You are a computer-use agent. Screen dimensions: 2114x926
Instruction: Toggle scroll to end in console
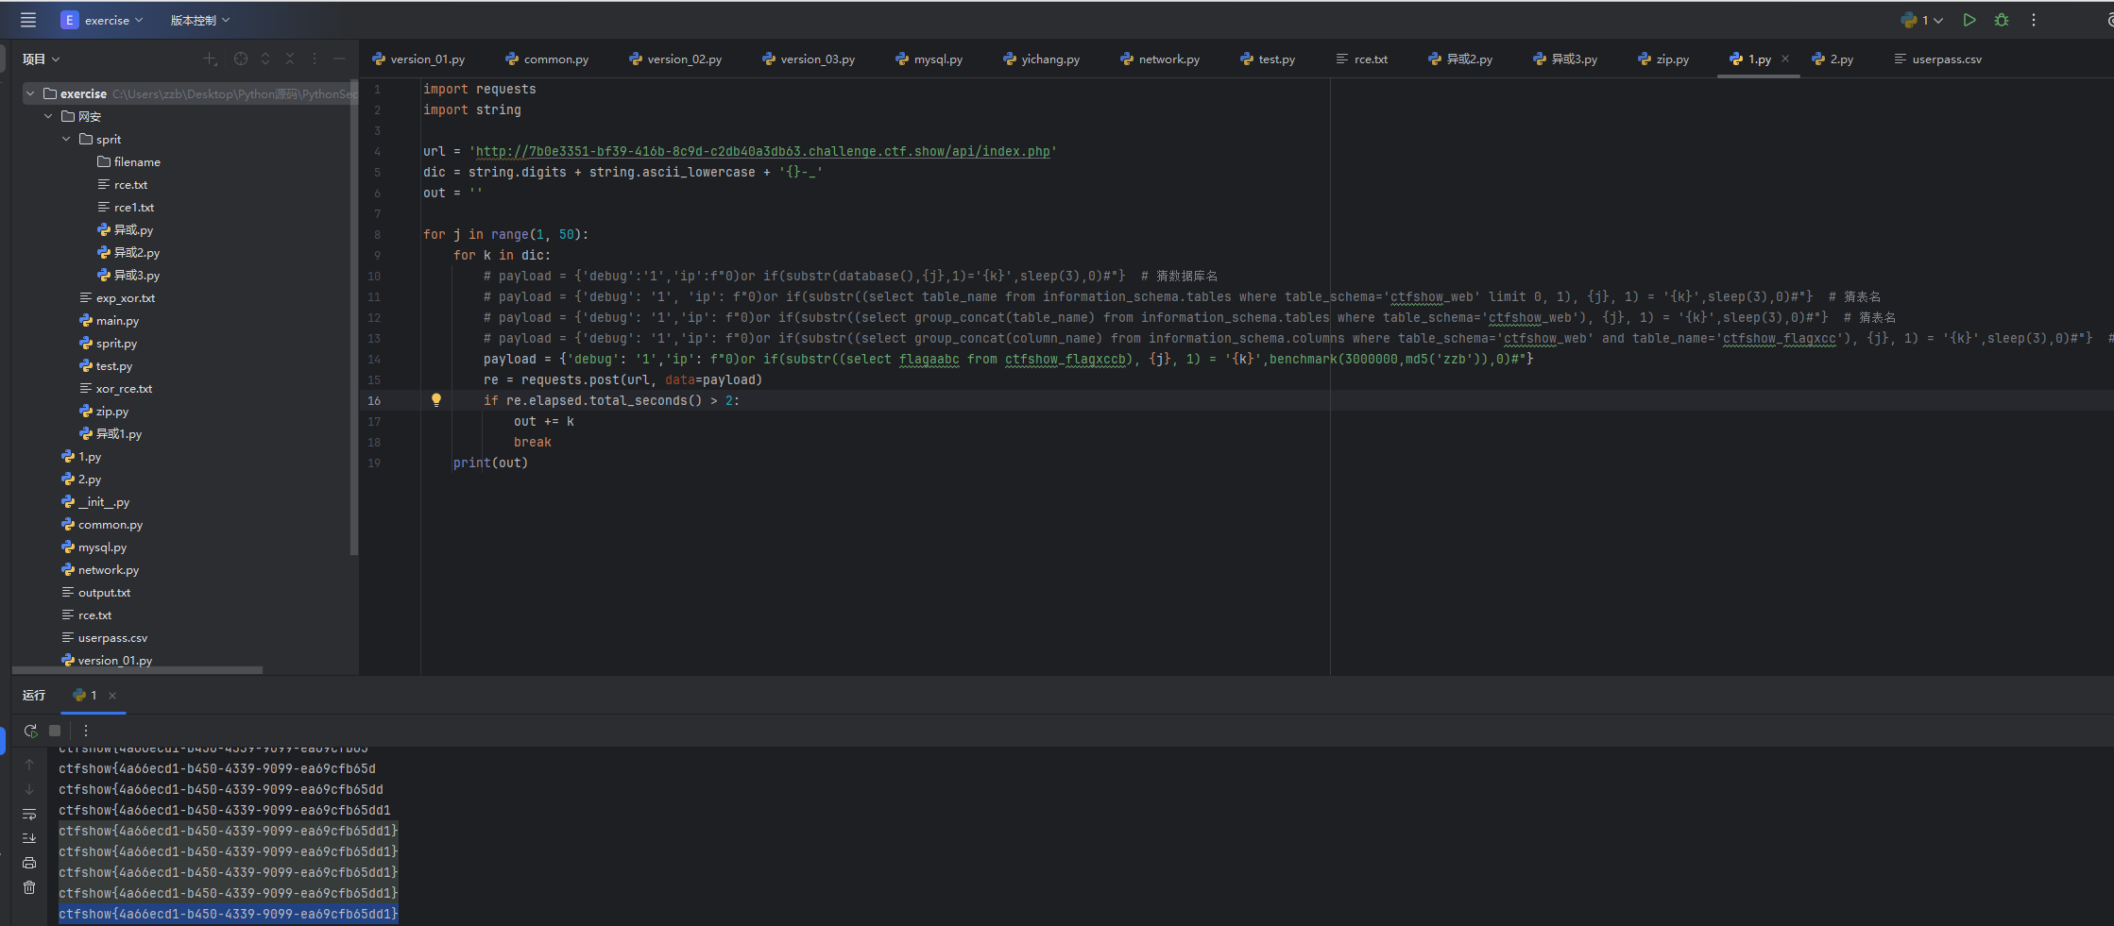pos(29,838)
